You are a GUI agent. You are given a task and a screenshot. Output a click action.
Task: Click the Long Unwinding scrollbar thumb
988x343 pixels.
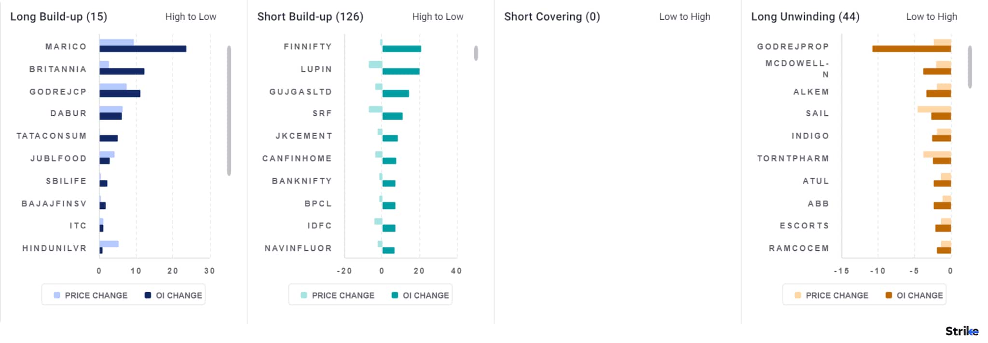click(x=970, y=67)
